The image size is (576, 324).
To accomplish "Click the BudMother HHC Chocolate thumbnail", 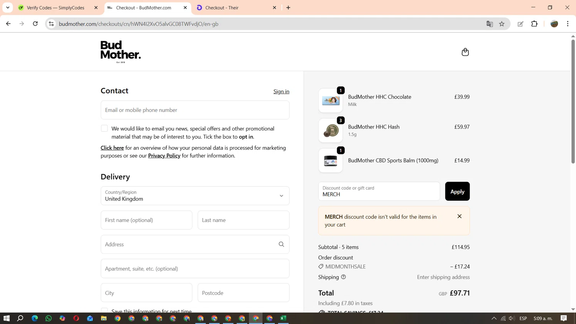I will (331, 101).
